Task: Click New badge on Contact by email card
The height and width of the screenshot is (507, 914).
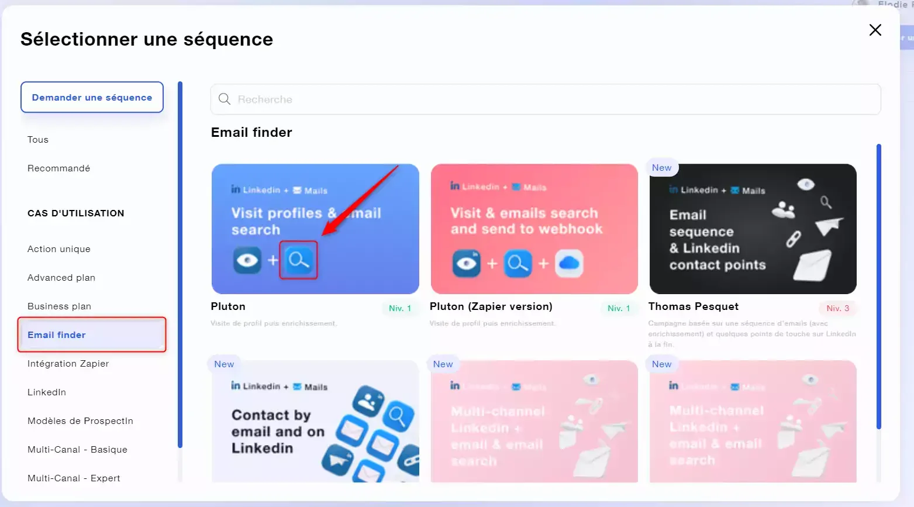Action: click(224, 364)
